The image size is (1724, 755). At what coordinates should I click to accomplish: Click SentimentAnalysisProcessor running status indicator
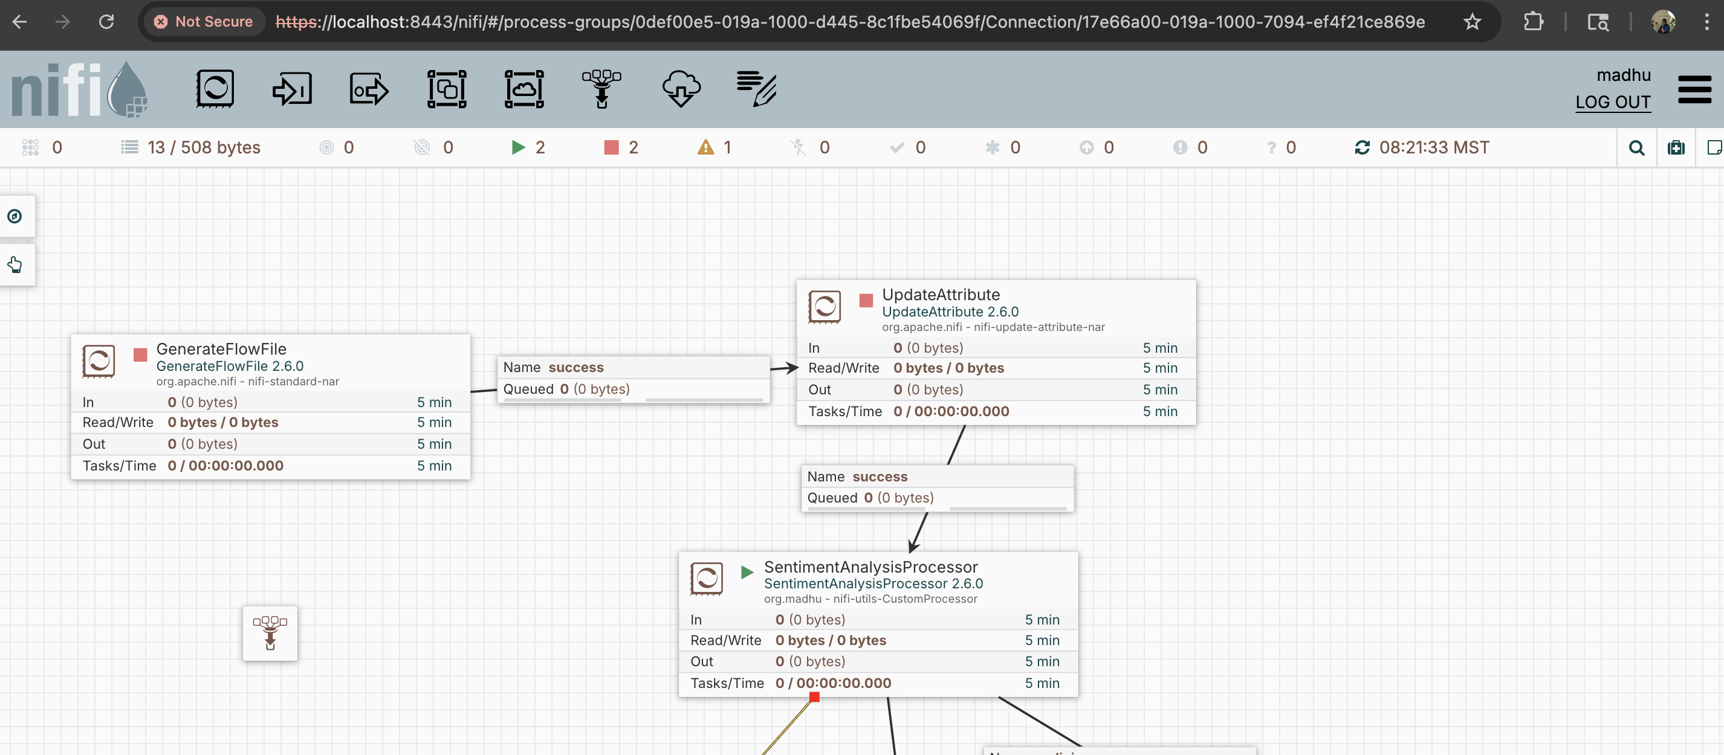tap(747, 573)
